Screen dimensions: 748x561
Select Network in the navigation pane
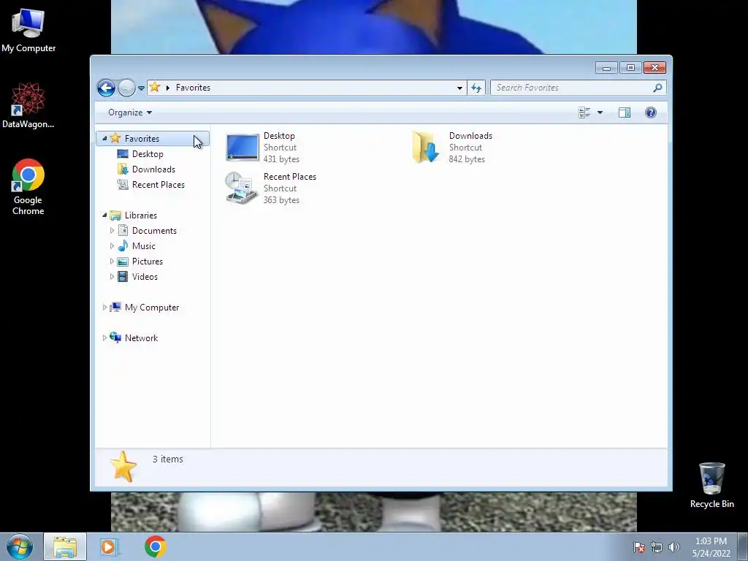pyautogui.click(x=141, y=337)
